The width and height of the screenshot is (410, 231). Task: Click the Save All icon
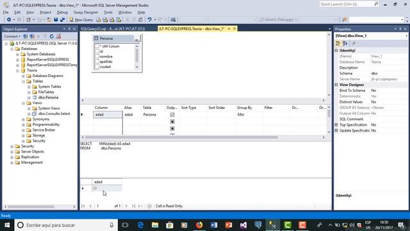[x=63, y=20]
